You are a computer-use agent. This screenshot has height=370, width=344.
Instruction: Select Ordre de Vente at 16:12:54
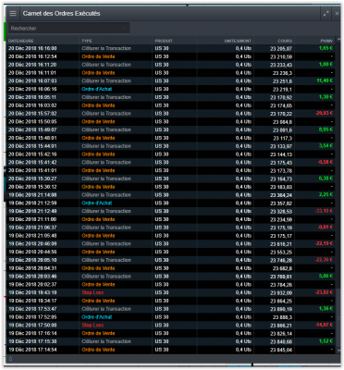pos(98,56)
